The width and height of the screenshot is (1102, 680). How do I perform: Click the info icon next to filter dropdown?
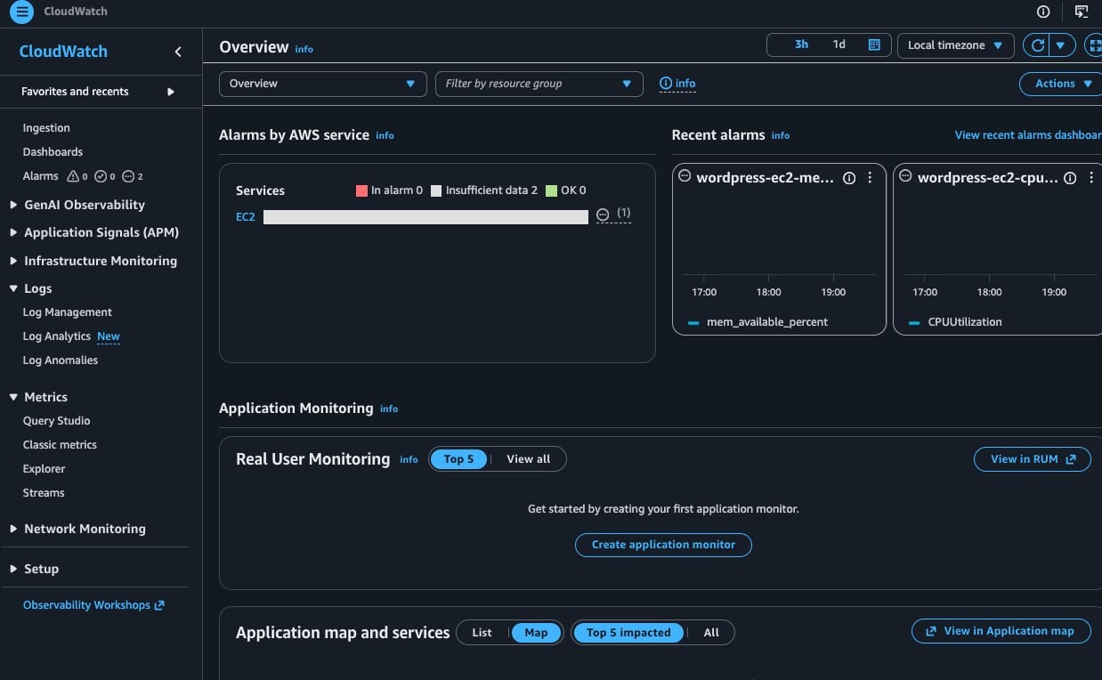click(x=677, y=84)
